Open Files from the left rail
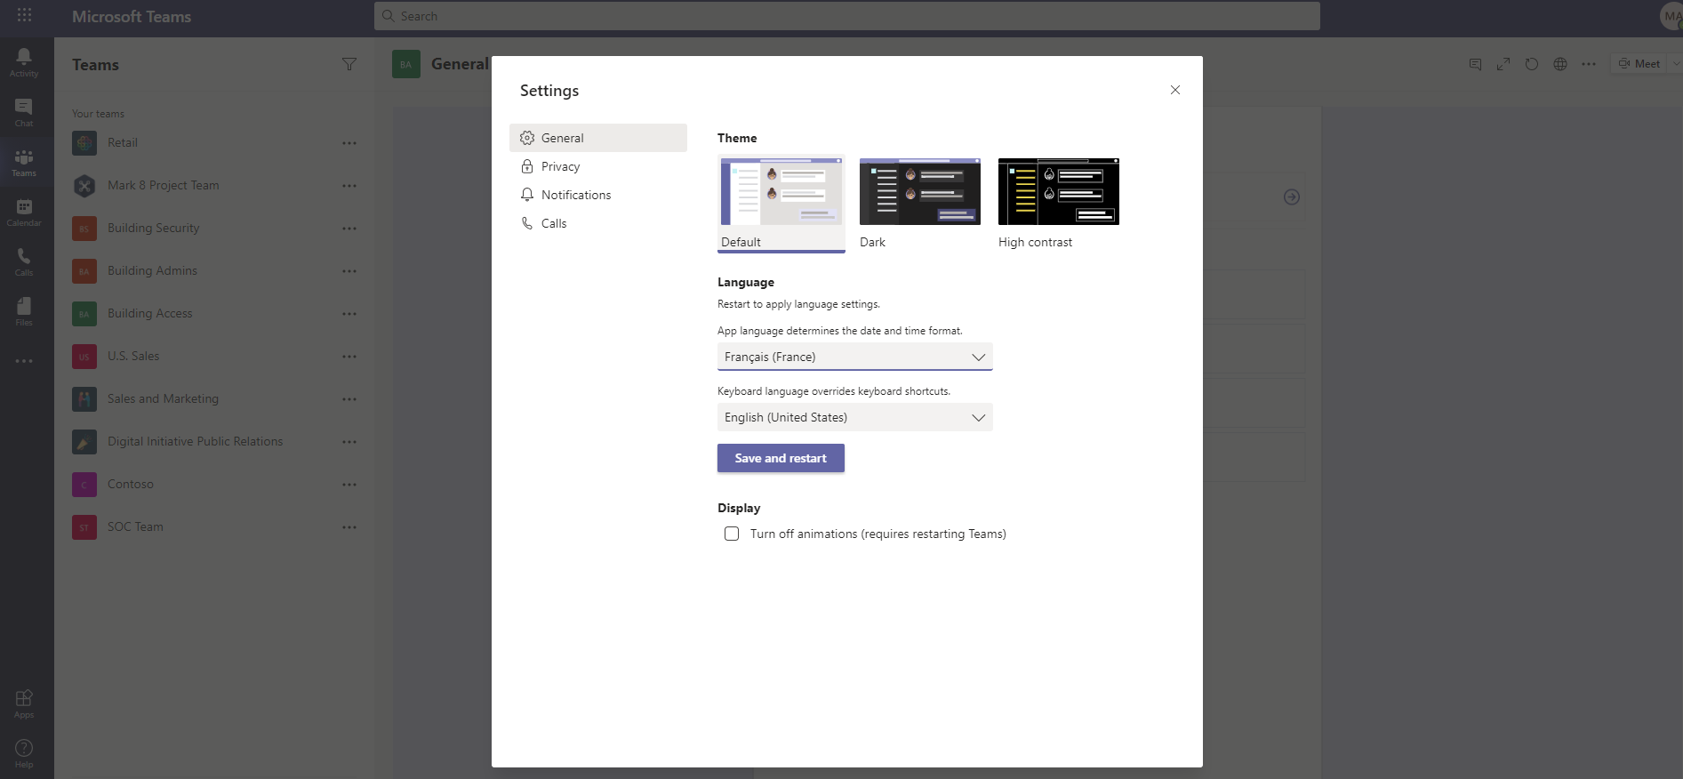The height and width of the screenshot is (779, 1683). [x=24, y=311]
